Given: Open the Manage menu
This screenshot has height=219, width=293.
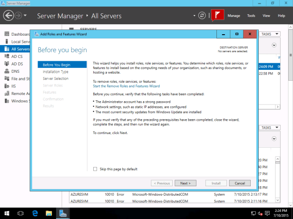Looking at the screenshot, I should point(234,16).
